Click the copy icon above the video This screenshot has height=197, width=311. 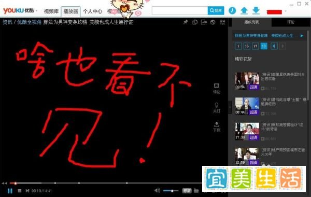coord(195,22)
